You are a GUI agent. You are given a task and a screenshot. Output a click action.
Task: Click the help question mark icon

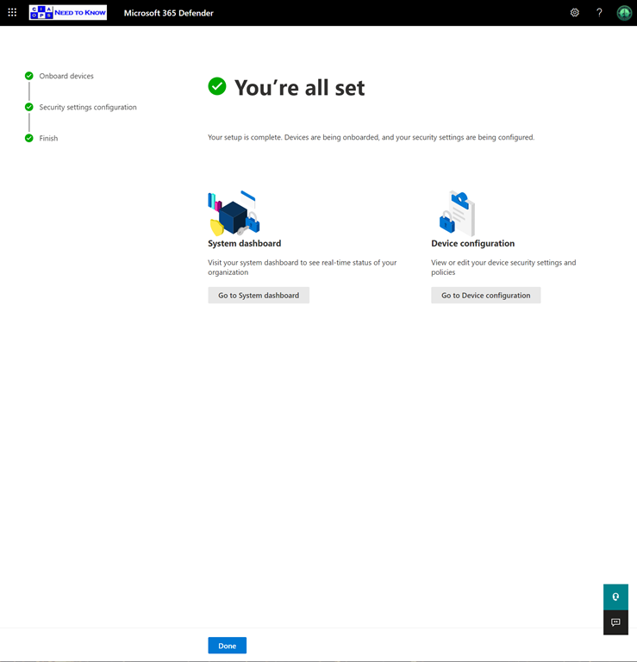click(599, 13)
